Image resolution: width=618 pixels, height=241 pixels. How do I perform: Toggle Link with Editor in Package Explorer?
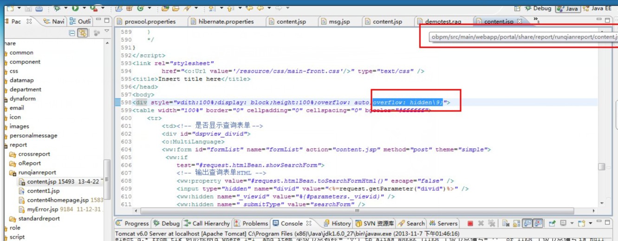[x=83, y=33]
